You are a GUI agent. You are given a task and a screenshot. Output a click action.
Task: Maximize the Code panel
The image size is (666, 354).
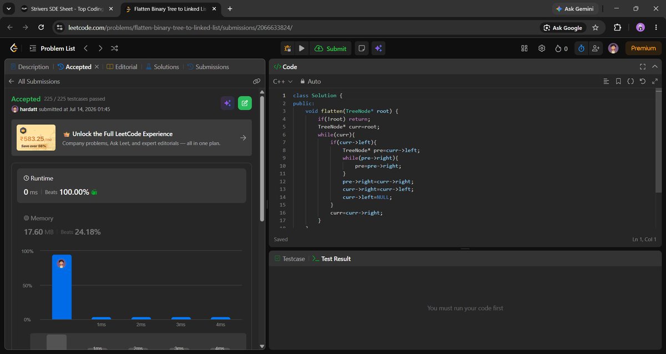643,67
